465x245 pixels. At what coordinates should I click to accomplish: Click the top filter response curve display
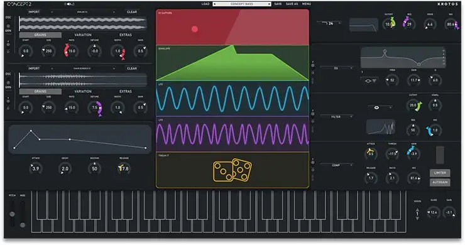364,25
